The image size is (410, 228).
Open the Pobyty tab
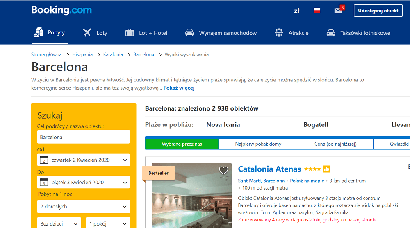point(50,33)
